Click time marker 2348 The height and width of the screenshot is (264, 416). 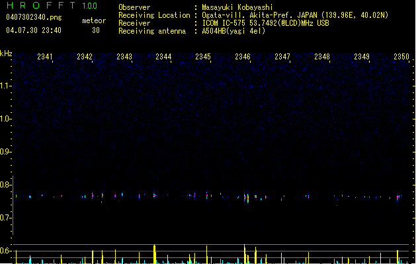[322, 57]
